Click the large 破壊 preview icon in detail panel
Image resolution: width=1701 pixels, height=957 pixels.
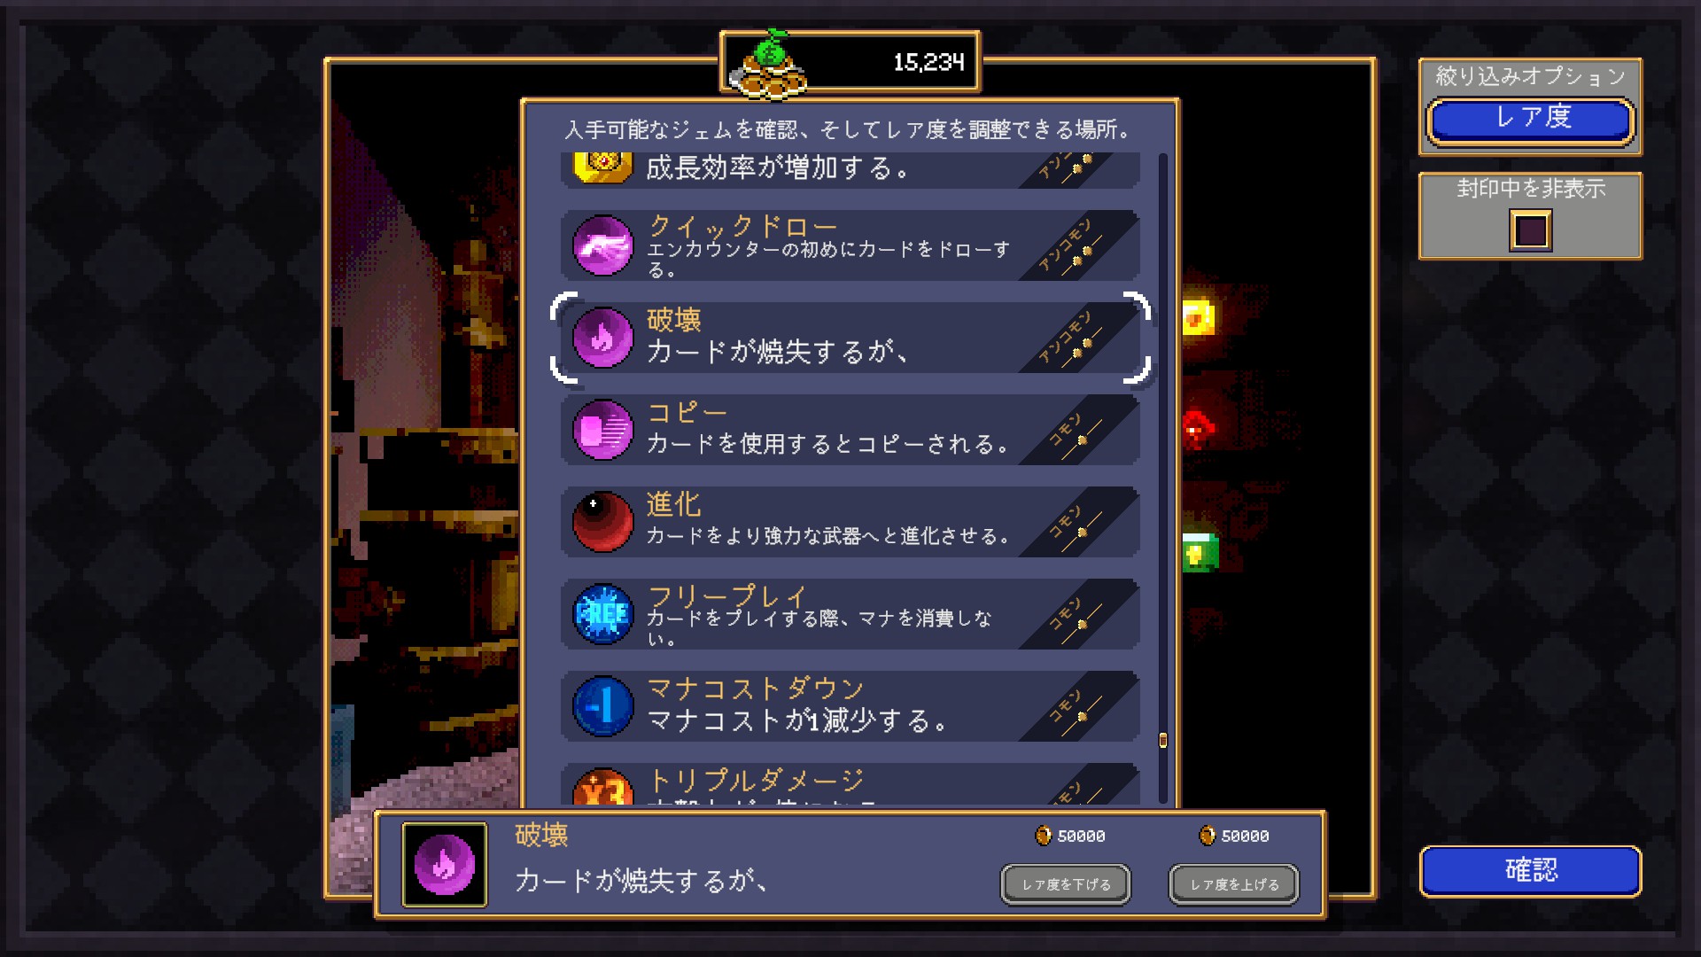[445, 865]
